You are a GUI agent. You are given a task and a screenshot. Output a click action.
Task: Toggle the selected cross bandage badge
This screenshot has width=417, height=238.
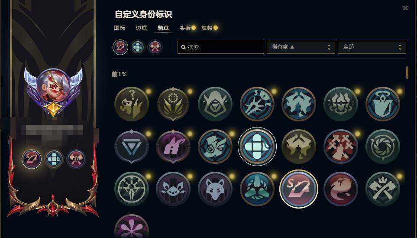[x=257, y=147]
